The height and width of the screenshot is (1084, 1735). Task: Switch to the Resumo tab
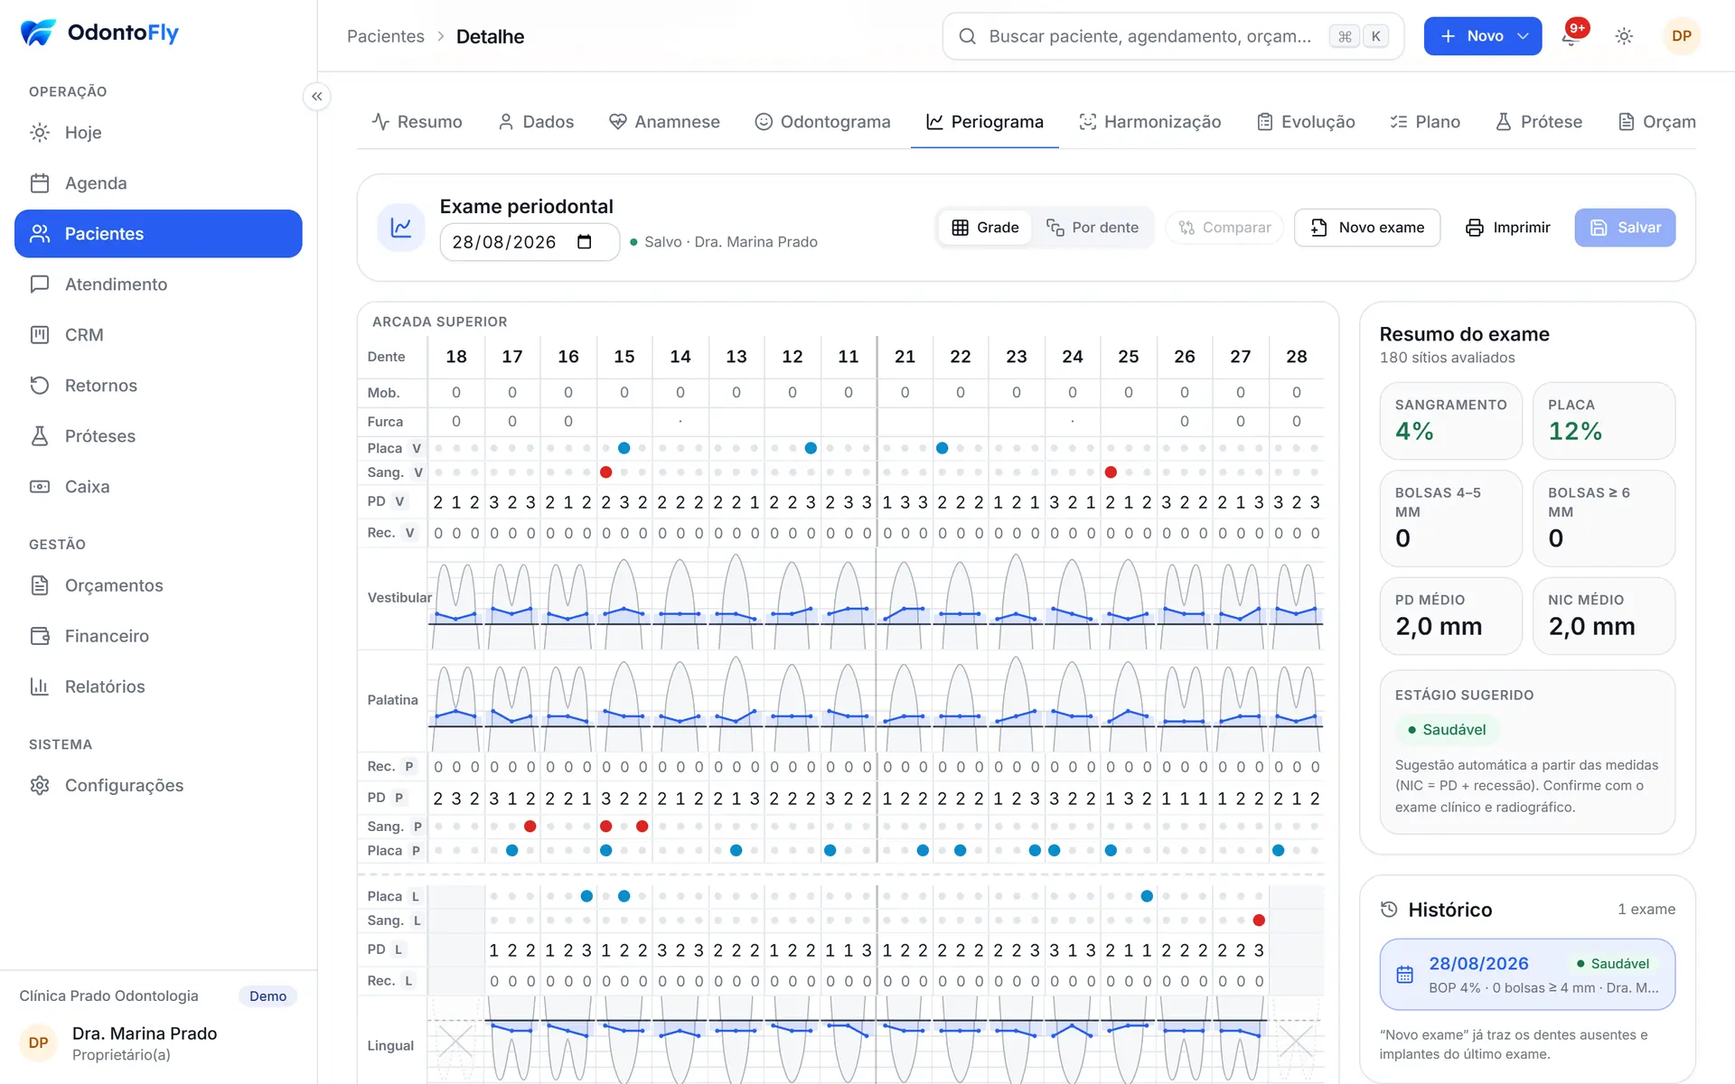click(417, 122)
